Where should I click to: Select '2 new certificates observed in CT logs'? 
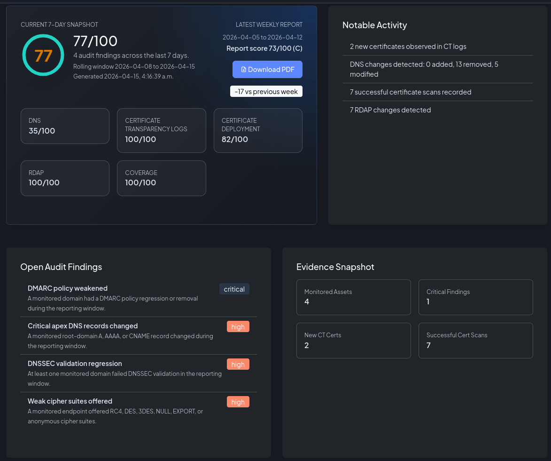tap(437, 47)
